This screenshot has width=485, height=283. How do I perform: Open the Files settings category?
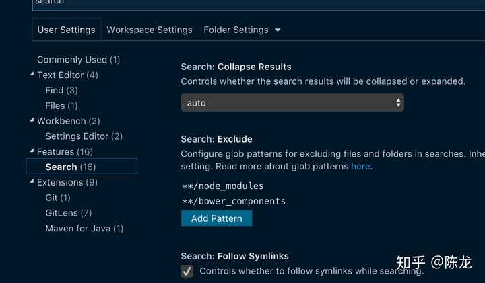(61, 106)
